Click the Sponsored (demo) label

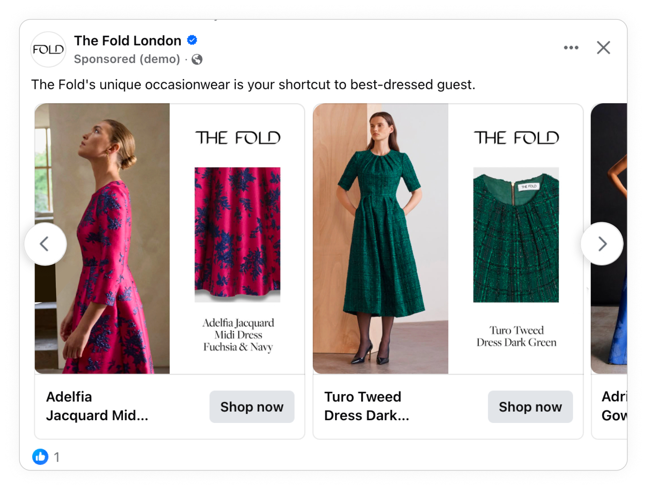click(127, 59)
